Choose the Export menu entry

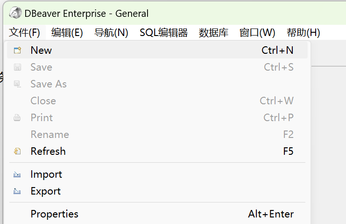point(157,191)
